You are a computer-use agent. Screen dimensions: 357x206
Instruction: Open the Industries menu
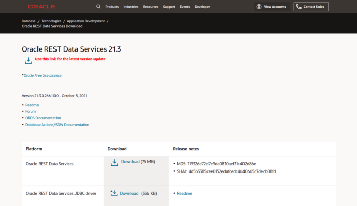(x=131, y=7)
